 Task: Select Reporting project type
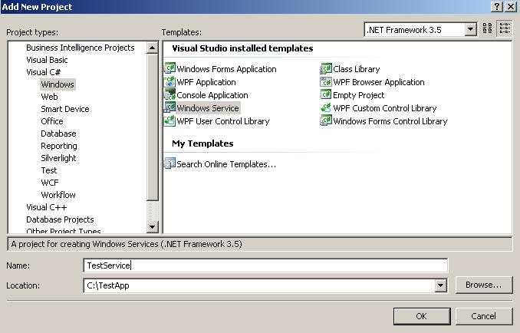pos(59,146)
